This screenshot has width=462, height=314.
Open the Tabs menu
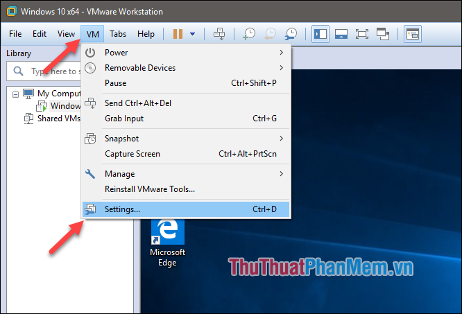[x=118, y=34]
